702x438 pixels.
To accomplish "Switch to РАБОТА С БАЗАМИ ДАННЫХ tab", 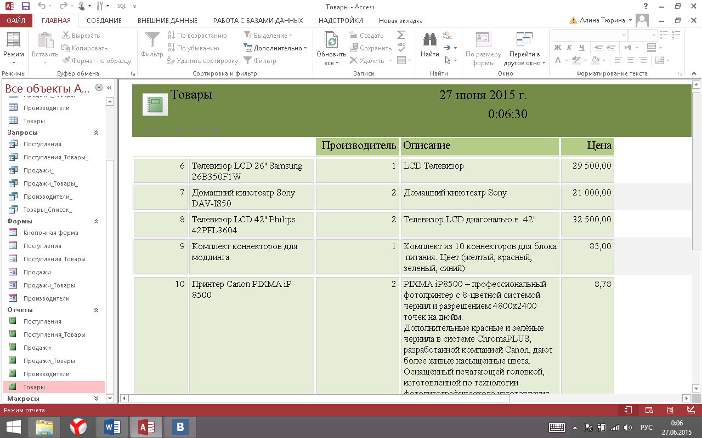I will pyautogui.click(x=258, y=21).
